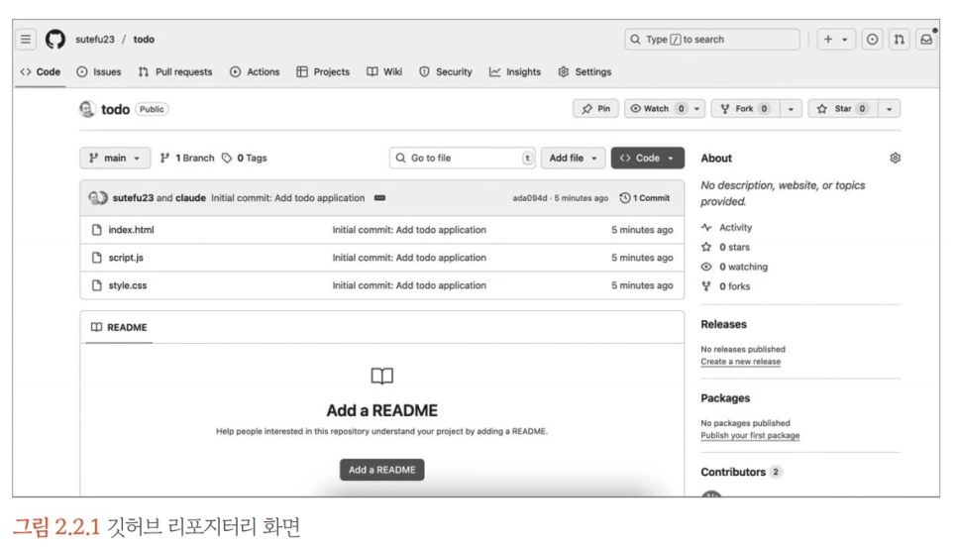The image size is (957, 549).
Task: Open the style.css file name
Action: 128,285
